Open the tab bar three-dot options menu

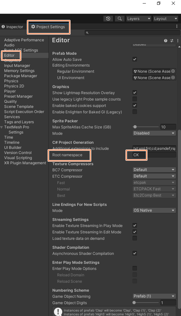(177, 26)
